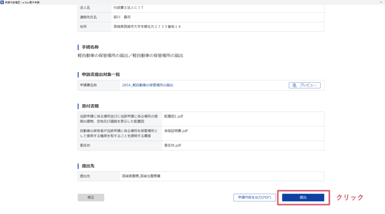
Task: Click the e-Gov app icon in title bar
Action: click(x=3, y=2)
